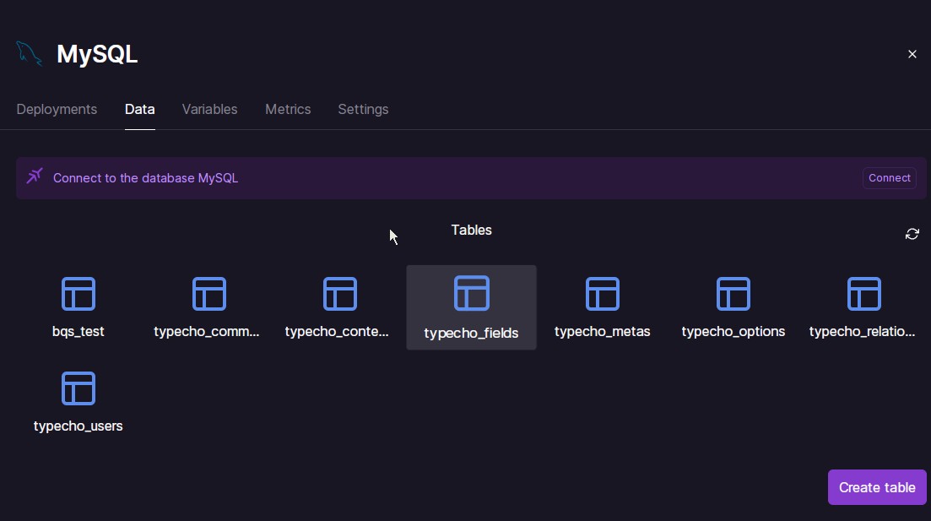Select the typecho_conte... label
Image resolution: width=931 pixels, height=521 pixels.
click(x=337, y=332)
